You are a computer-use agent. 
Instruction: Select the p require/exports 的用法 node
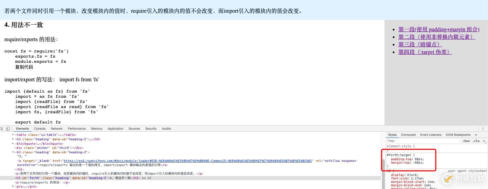[x=42, y=182]
